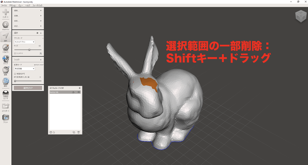Click the インポート (Import) icon

coord(5,13)
